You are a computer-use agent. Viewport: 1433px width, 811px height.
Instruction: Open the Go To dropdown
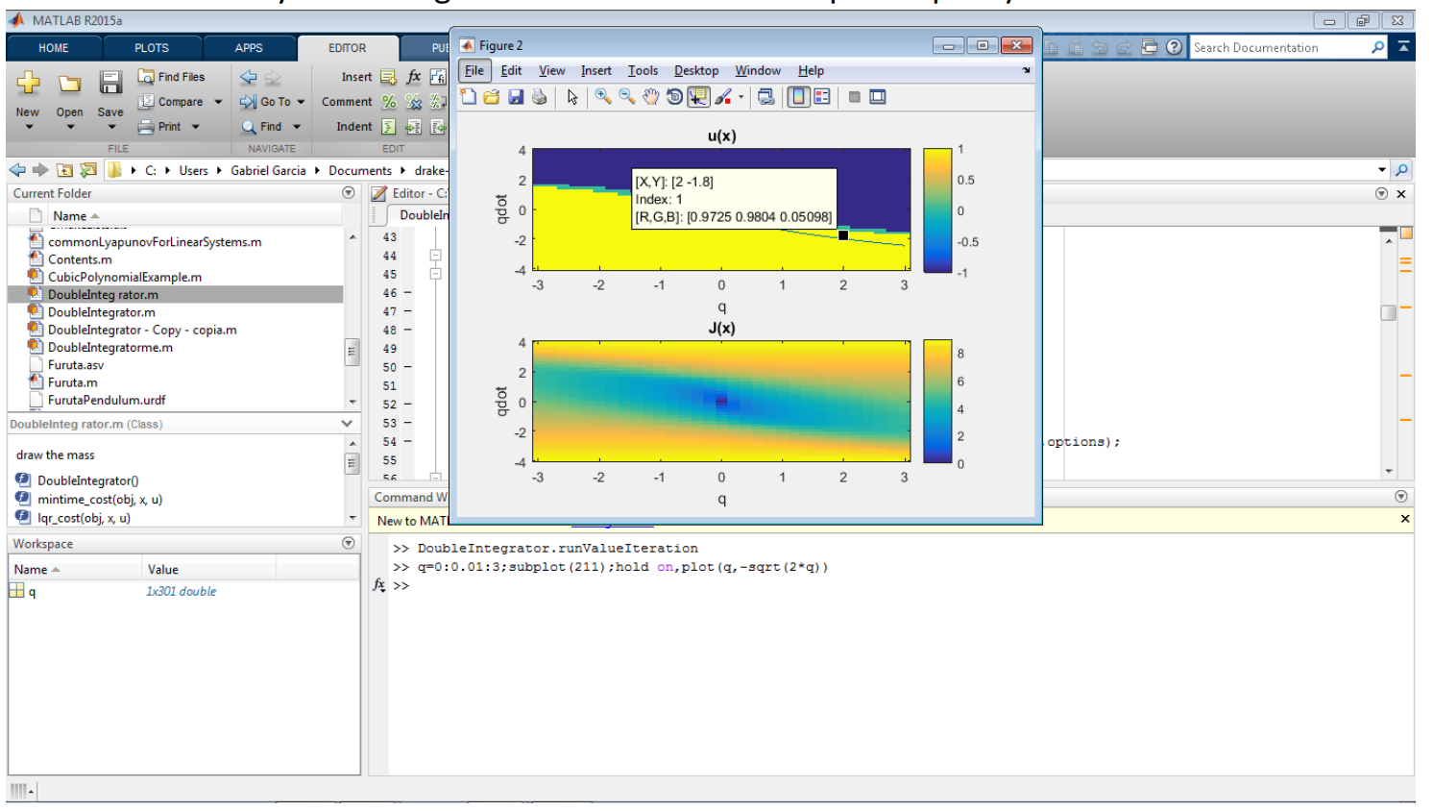[272, 102]
